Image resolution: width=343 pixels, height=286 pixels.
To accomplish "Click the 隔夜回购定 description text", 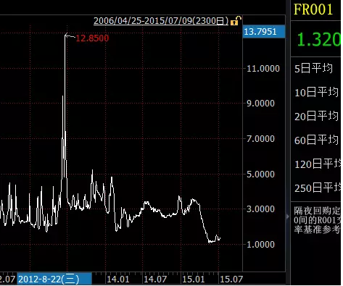I will (318, 211).
